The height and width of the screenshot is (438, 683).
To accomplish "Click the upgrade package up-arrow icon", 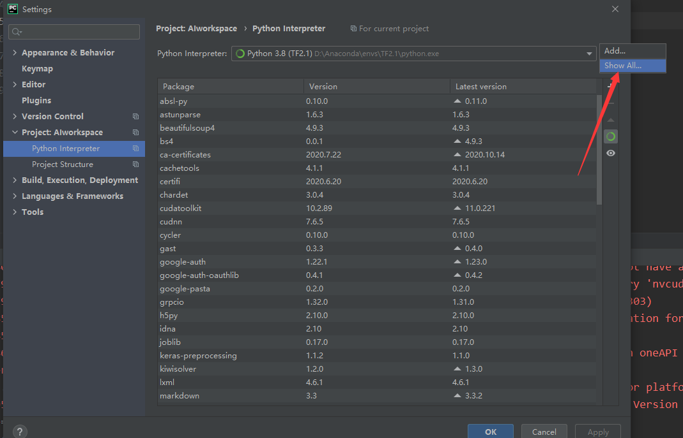I will click(611, 120).
